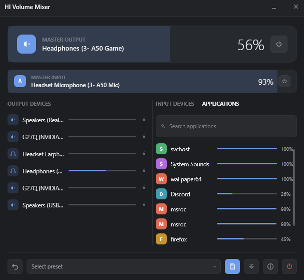Toggle the lock on Speakers (USB... row

point(144,204)
